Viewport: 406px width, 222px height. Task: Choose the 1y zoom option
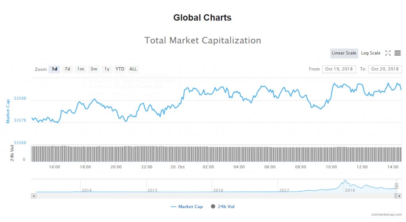[107, 69]
